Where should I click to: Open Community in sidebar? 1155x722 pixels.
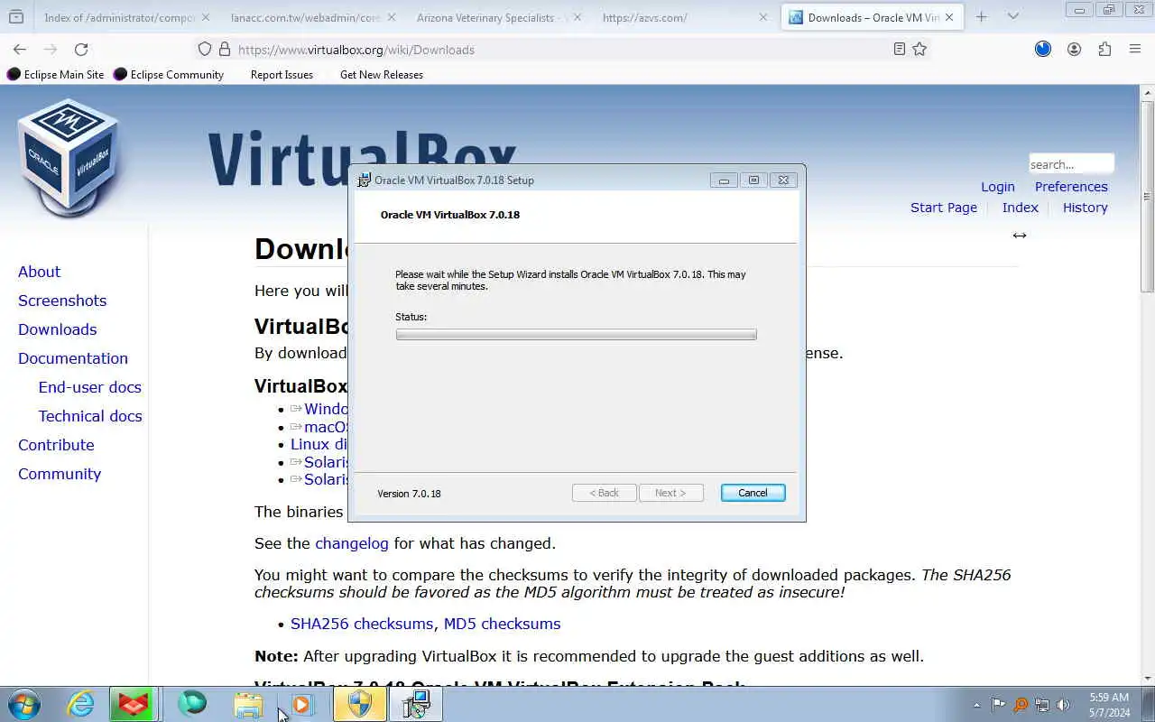(60, 474)
